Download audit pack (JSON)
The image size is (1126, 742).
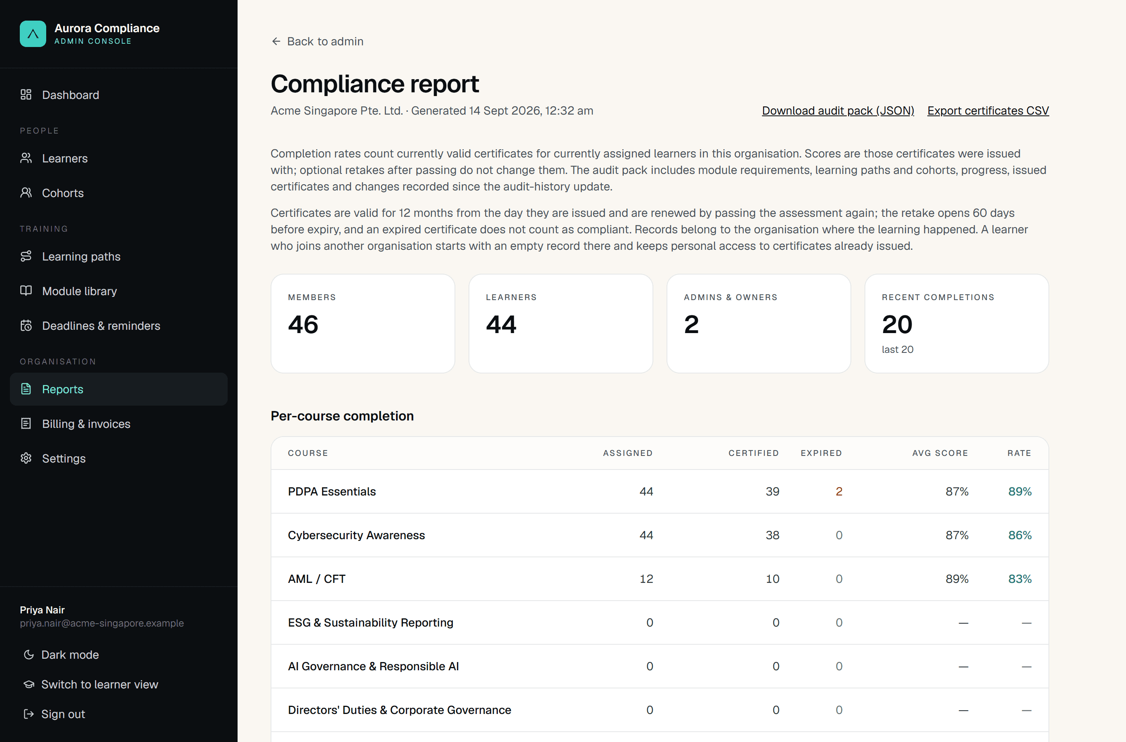point(838,110)
